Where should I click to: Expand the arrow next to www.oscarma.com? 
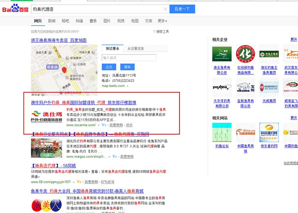click(99, 125)
